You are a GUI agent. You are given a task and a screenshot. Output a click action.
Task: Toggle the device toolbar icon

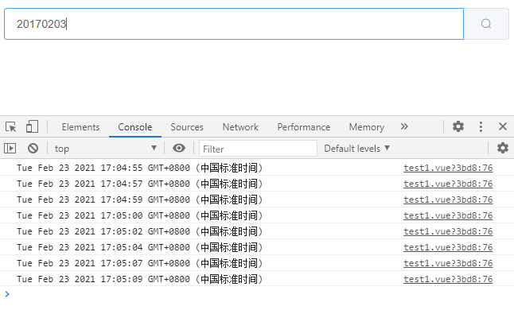(x=32, y=126)
